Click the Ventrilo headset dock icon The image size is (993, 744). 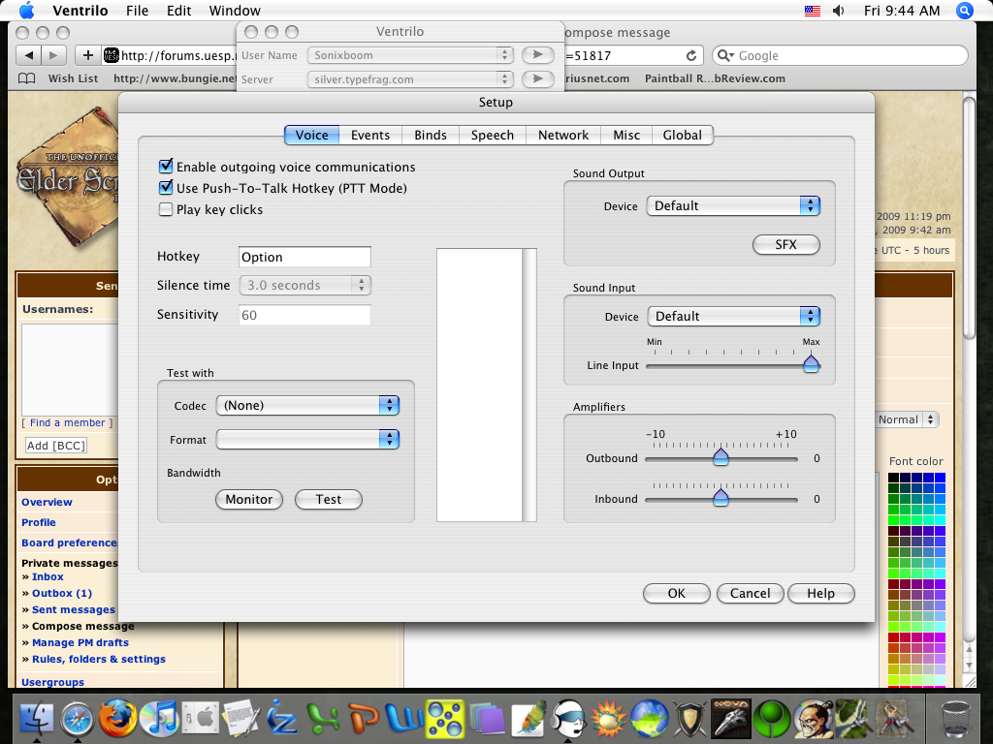569,720
